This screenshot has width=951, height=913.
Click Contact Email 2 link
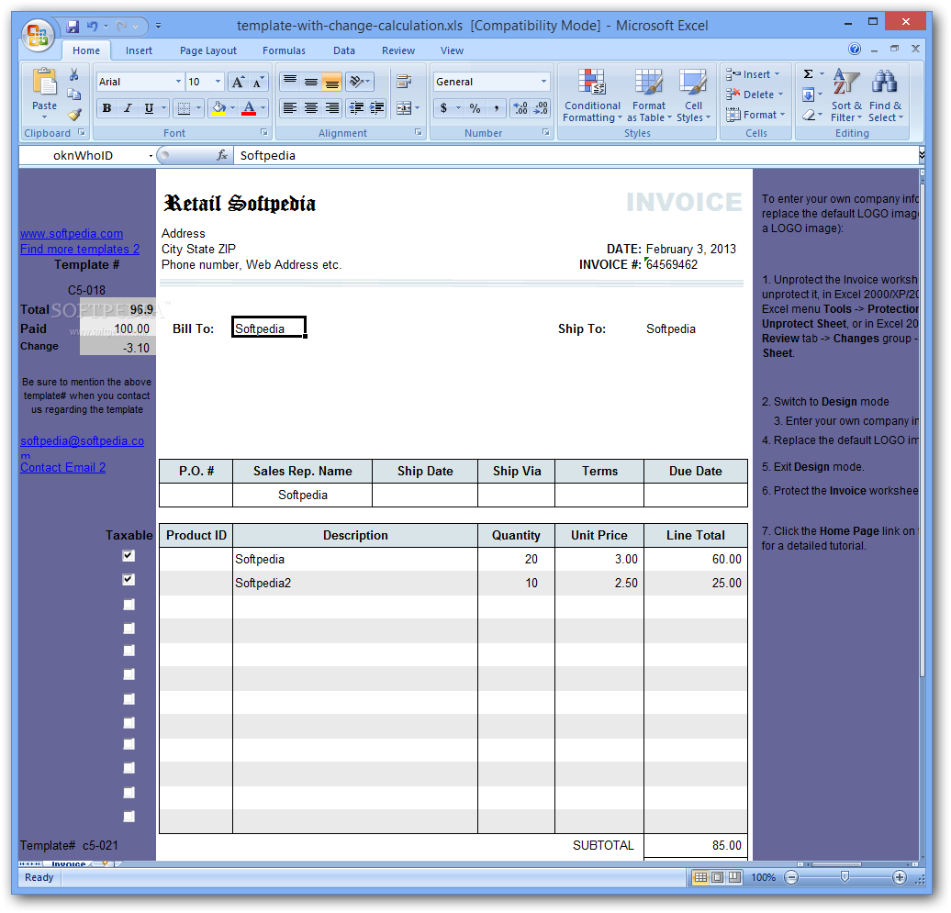(63, 467)
